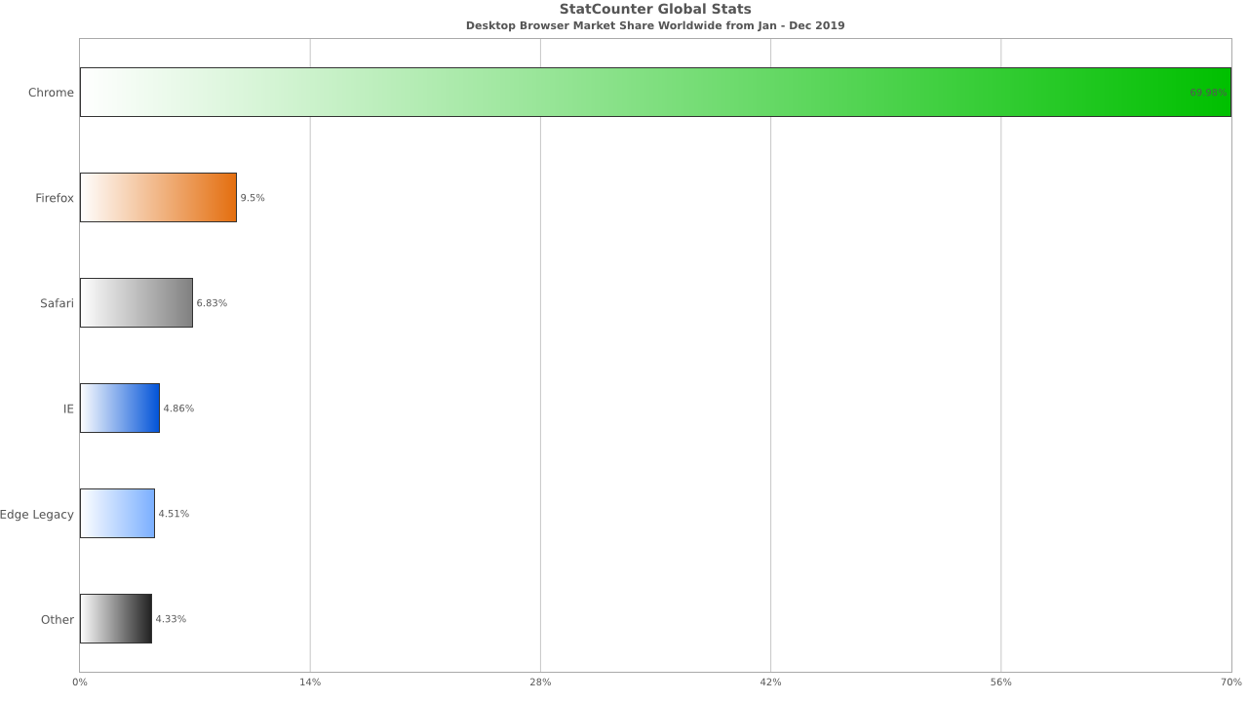Click the StatCounter Global Stats title
Viewport: 1248px width, 702px height.
pyautogui.click(x=655, y=10)
